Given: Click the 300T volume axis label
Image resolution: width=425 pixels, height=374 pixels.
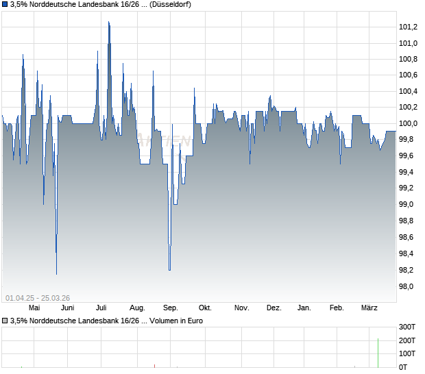Looking at the screenshot, I should [x=408, y=327].
